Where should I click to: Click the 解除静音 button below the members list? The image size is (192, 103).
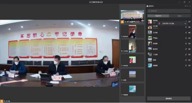point(169,99)
